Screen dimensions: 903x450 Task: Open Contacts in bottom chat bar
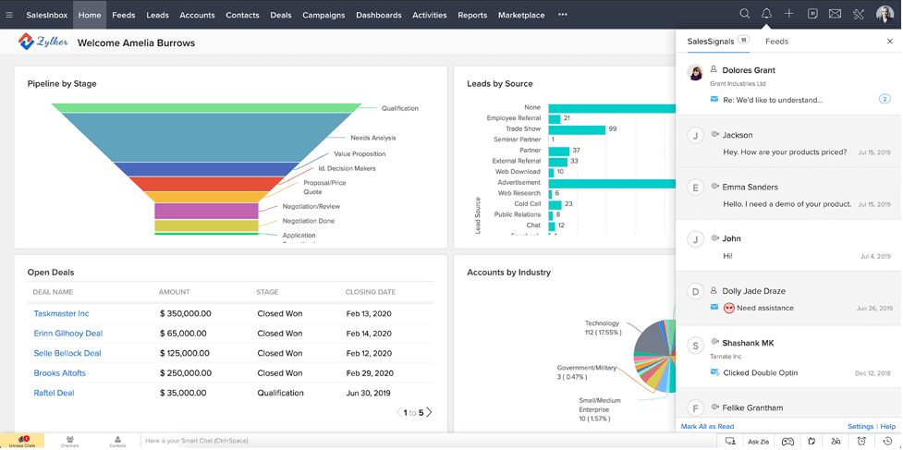point(117,442)
